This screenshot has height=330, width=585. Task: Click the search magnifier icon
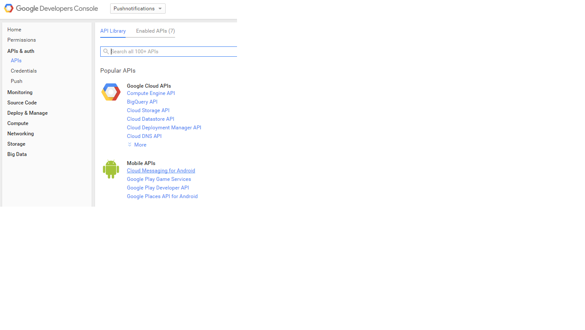[106, 52]
